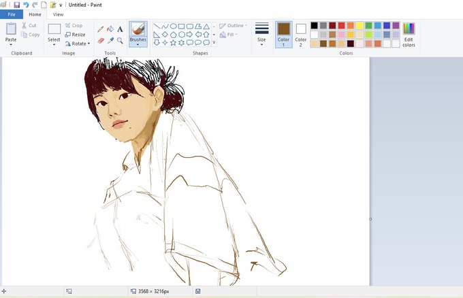The image size is (463, 298).
Task: Choose the Curve shape
Action: [x=165, y=27]
